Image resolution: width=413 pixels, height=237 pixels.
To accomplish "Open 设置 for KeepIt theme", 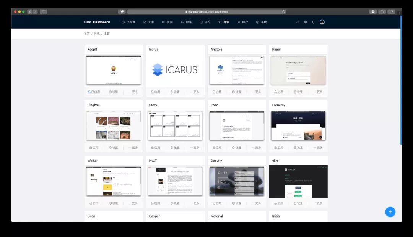I will pos(114,92).
